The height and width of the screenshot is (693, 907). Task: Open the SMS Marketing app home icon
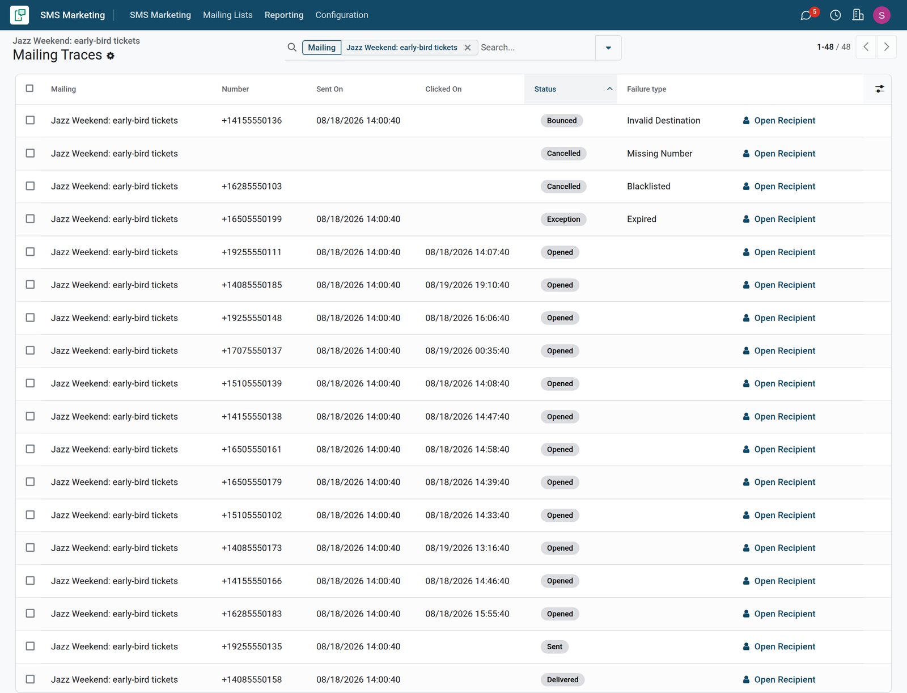19,15
